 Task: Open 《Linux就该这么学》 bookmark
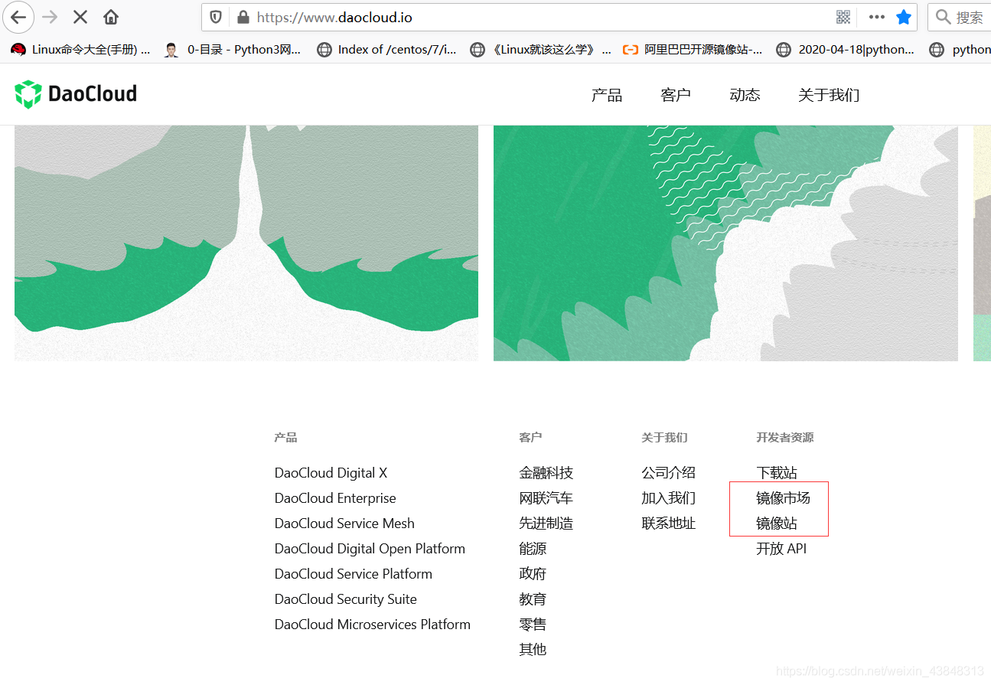(x=541, y=50)
